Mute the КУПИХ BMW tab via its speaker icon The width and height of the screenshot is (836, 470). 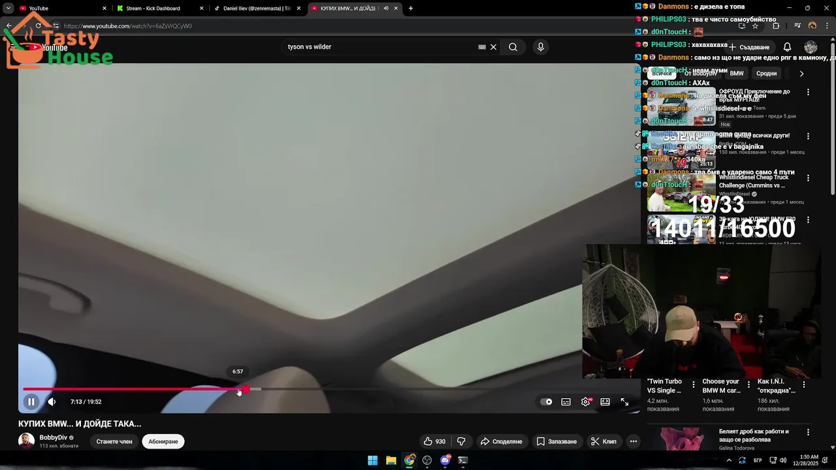click(x=386, y=8)
